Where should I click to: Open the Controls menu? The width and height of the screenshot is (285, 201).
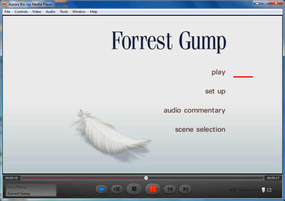point(21,11)
